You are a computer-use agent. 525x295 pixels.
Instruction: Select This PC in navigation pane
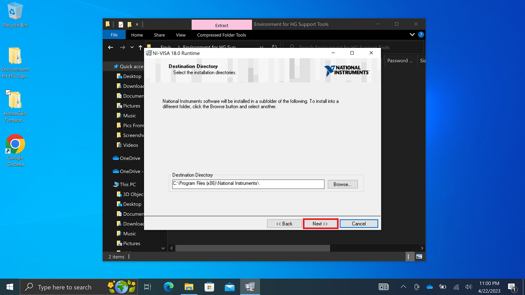tap(124, 184)
